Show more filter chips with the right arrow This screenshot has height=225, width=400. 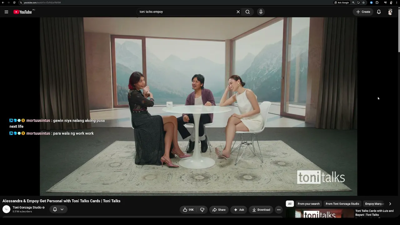[x=390, y=204]
